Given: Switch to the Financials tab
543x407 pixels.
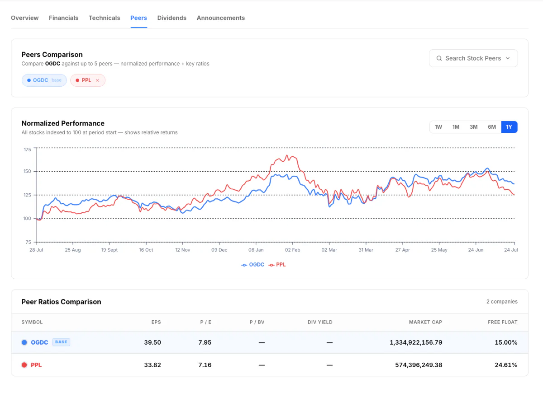Looking at the screenshot, I should pos(63,18).
